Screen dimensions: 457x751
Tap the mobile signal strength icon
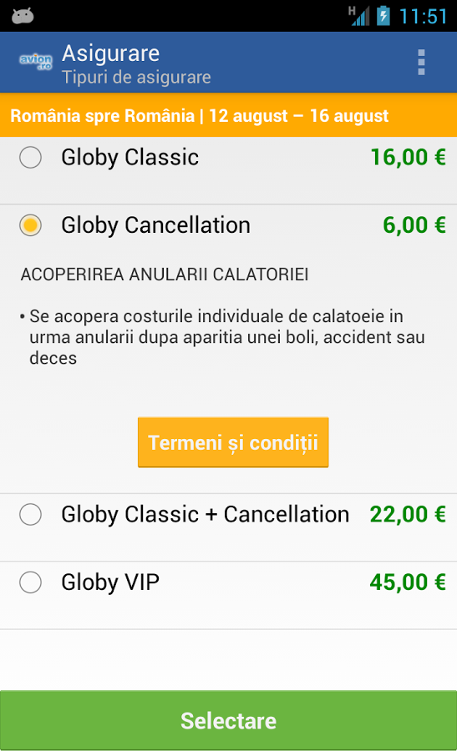coord(359,16)
